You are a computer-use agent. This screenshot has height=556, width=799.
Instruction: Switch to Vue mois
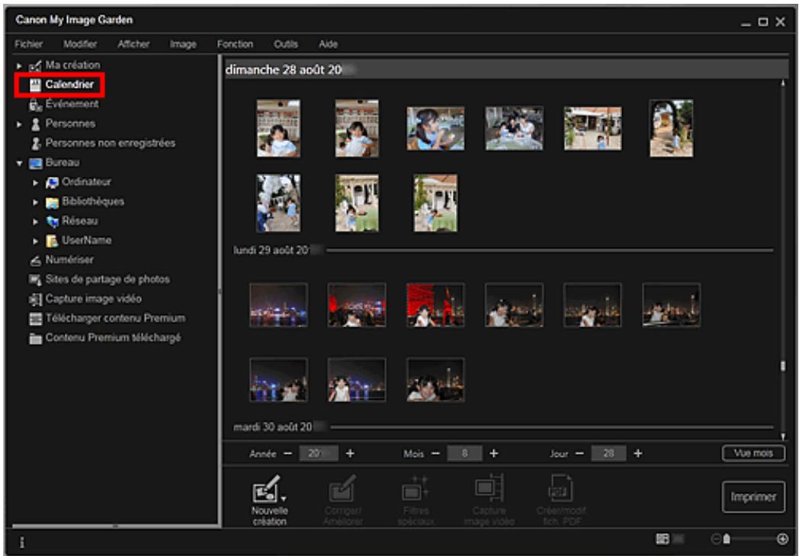click(x=752, y=453)
